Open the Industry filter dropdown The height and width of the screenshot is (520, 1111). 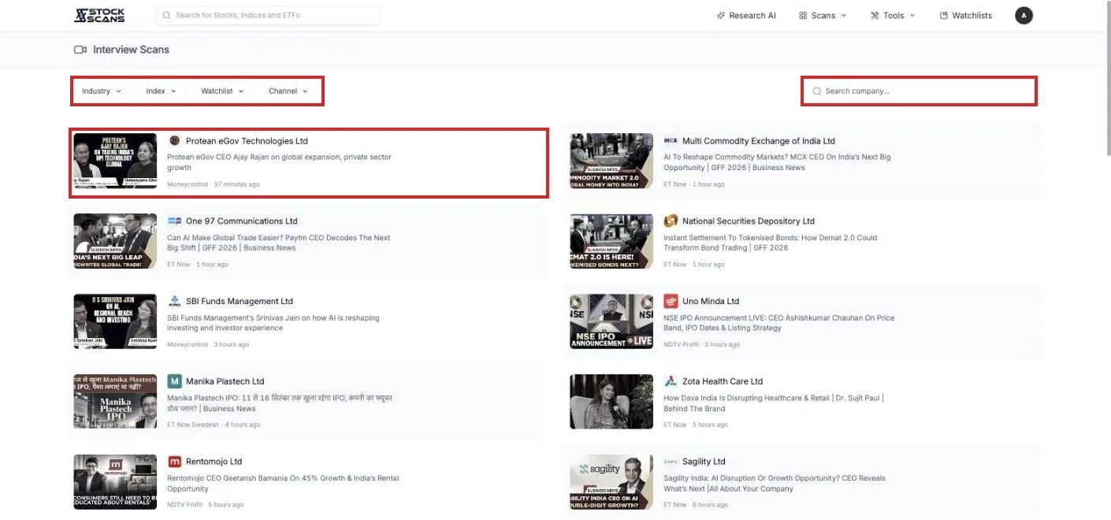[102, 91]
